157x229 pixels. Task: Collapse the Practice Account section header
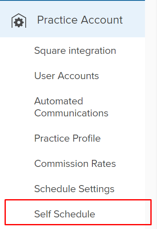72,19
